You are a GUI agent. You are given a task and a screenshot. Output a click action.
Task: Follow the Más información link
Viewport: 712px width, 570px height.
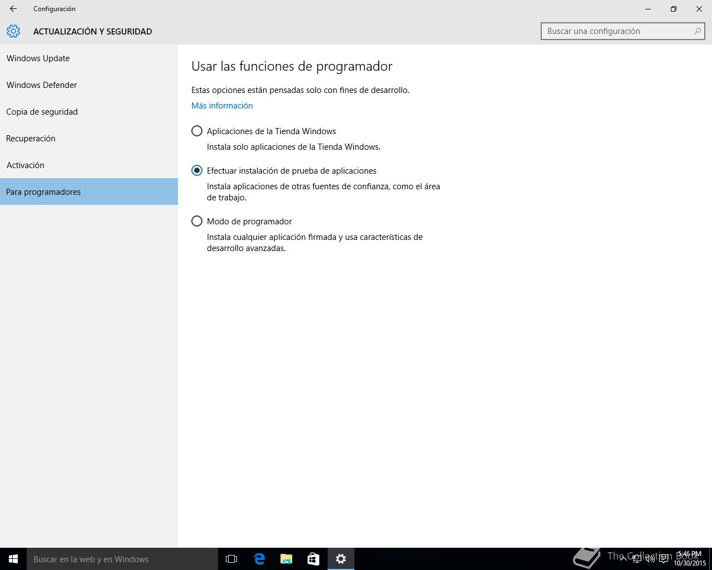222,106
